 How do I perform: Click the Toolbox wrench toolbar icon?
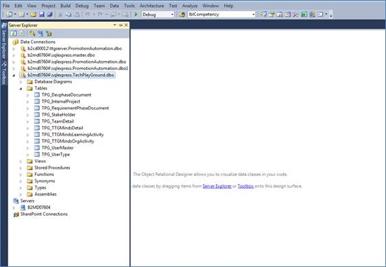295,14
